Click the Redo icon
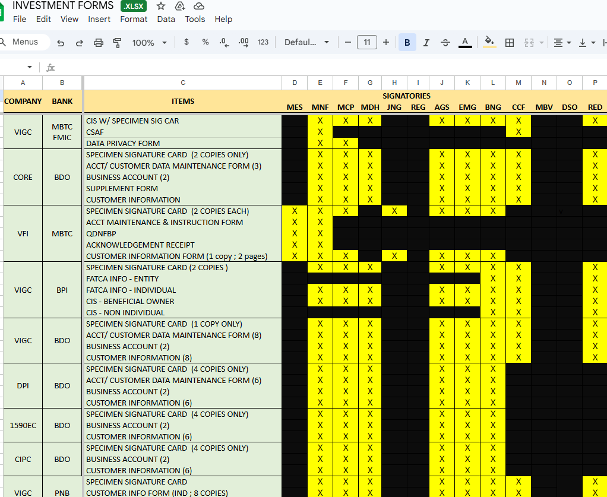Screen dimensions: 607x497 tap(80, 43)
